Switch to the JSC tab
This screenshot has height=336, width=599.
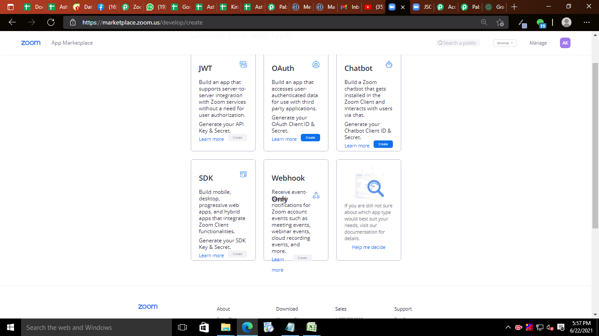pyautogui.click(x=422, y=7)
